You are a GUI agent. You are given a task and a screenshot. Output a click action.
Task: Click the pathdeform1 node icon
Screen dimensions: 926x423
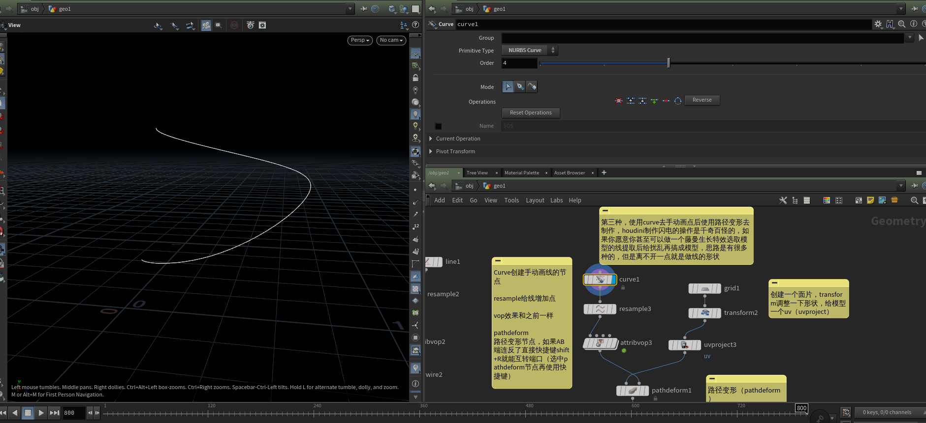point(633,391)
